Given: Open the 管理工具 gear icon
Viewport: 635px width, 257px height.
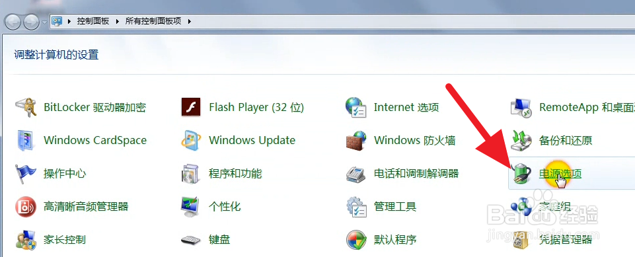Looking at the screenshot, I should pos(356,207).
